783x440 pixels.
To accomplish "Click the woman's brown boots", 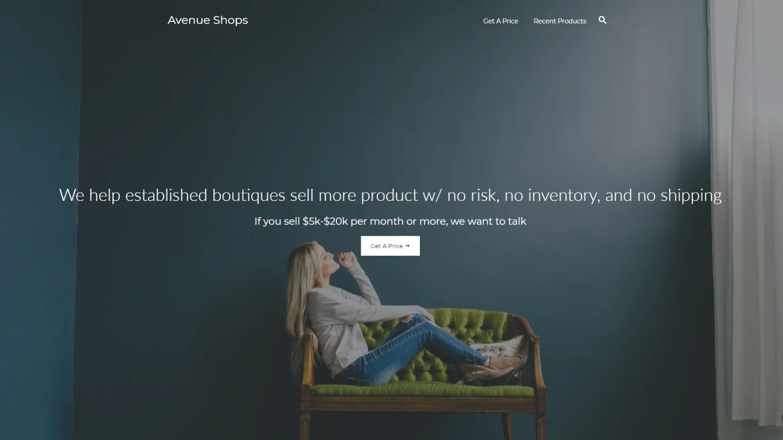I will click(x=487, y=372).
